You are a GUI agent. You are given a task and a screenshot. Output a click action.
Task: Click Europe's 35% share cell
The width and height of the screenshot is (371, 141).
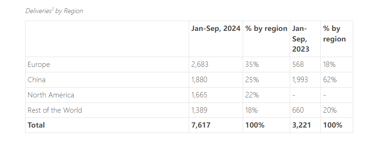click(252, 65)
